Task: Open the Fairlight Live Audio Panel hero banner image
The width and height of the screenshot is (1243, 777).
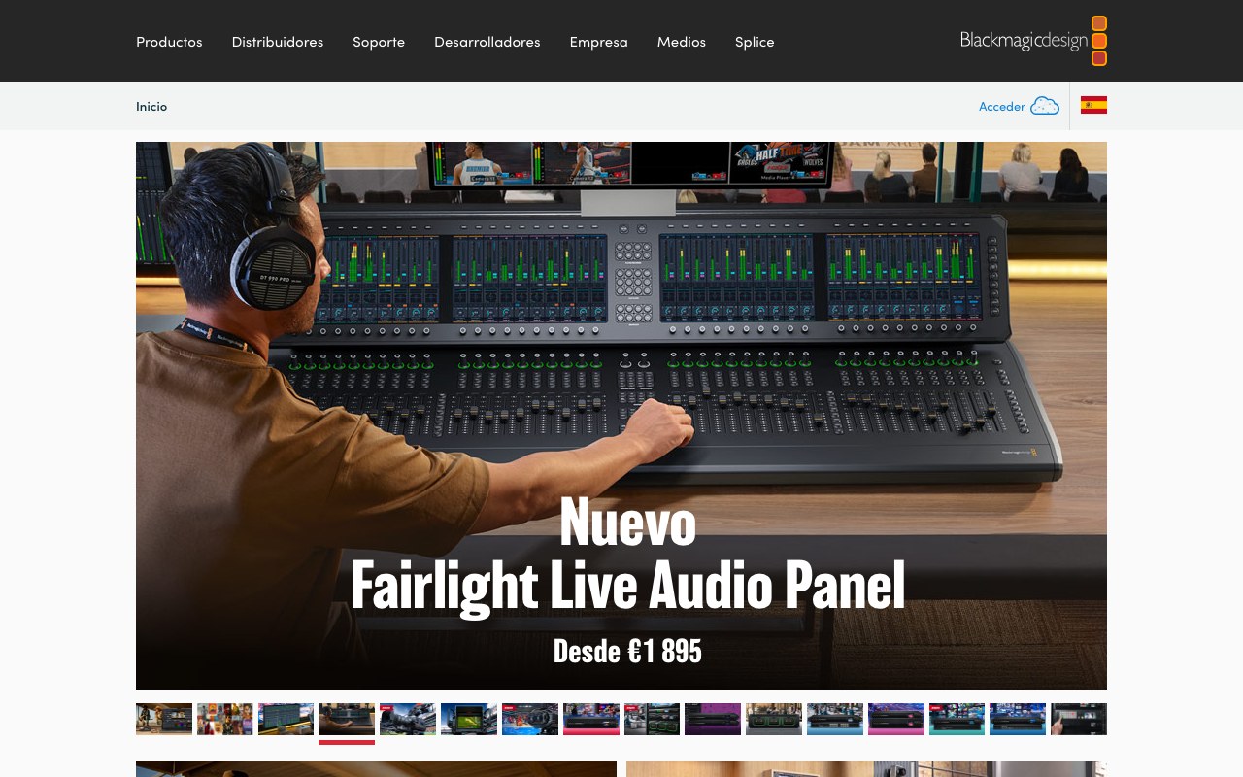Action: 621,416
